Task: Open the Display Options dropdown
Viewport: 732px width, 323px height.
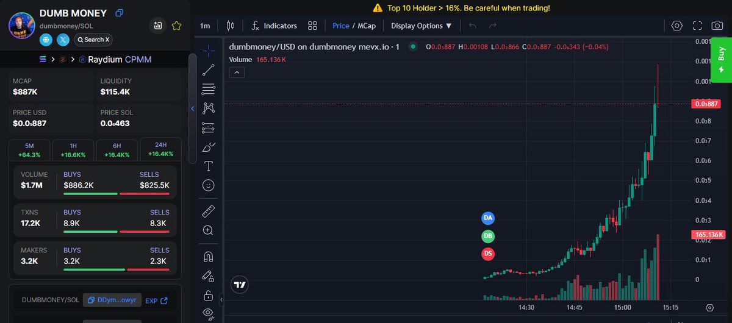Action: 421,26
